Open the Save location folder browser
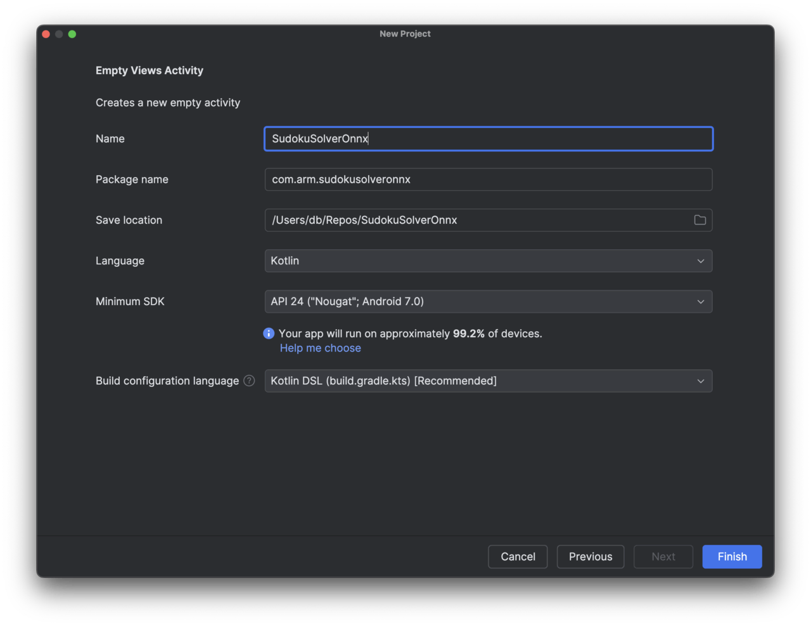Screen dimensions: 811x626 (699, 220)
